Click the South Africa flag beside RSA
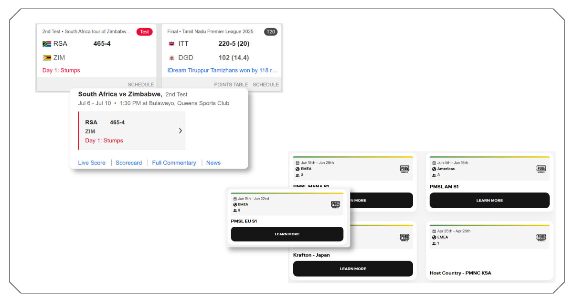The width and height of the screenshot is (574, 302). click(x=47, y=44)
